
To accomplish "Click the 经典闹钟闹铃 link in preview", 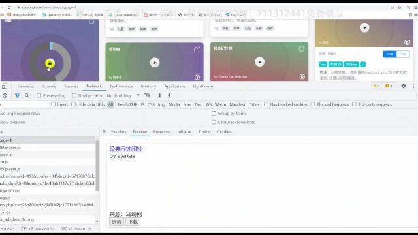I will point(125,149).
